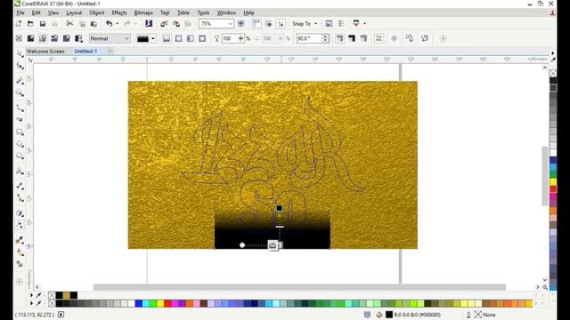Pick the yellow swatch in the right palette
This screenshot has height=320, width=570.
click(553, 181)
